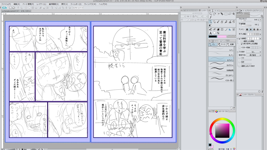The height and width of the screenshot is (150, 267).
Task: Select the Balloon tool
Action: tap(214, 33)
